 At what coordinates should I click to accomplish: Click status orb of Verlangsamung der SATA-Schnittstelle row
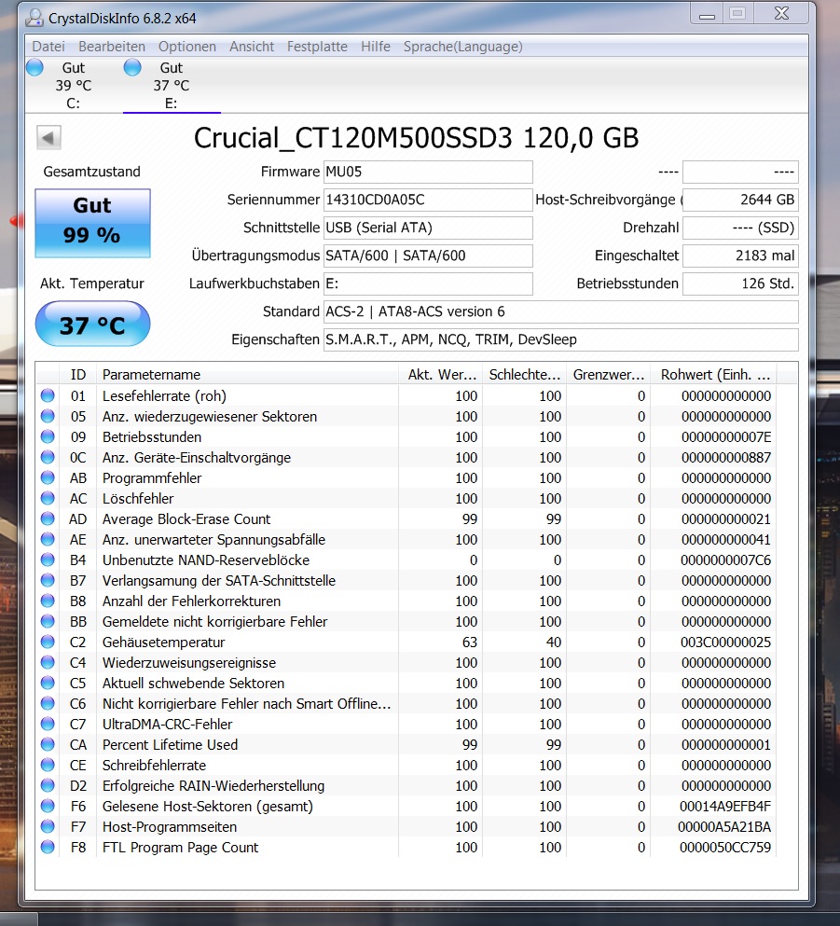coord(48,581)
